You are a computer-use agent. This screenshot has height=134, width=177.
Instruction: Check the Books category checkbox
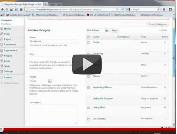click(89, 42)
